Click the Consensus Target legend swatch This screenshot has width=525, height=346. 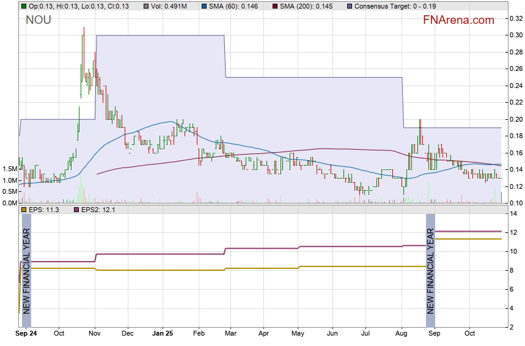349,6
